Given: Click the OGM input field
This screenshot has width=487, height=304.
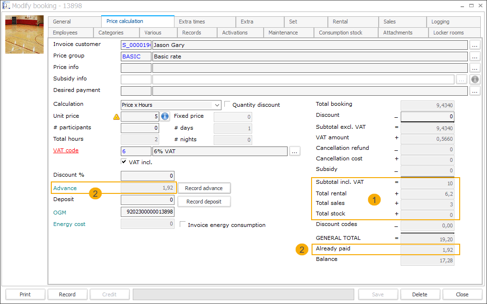Looking at the screenshot, I should tap(148, 212).
